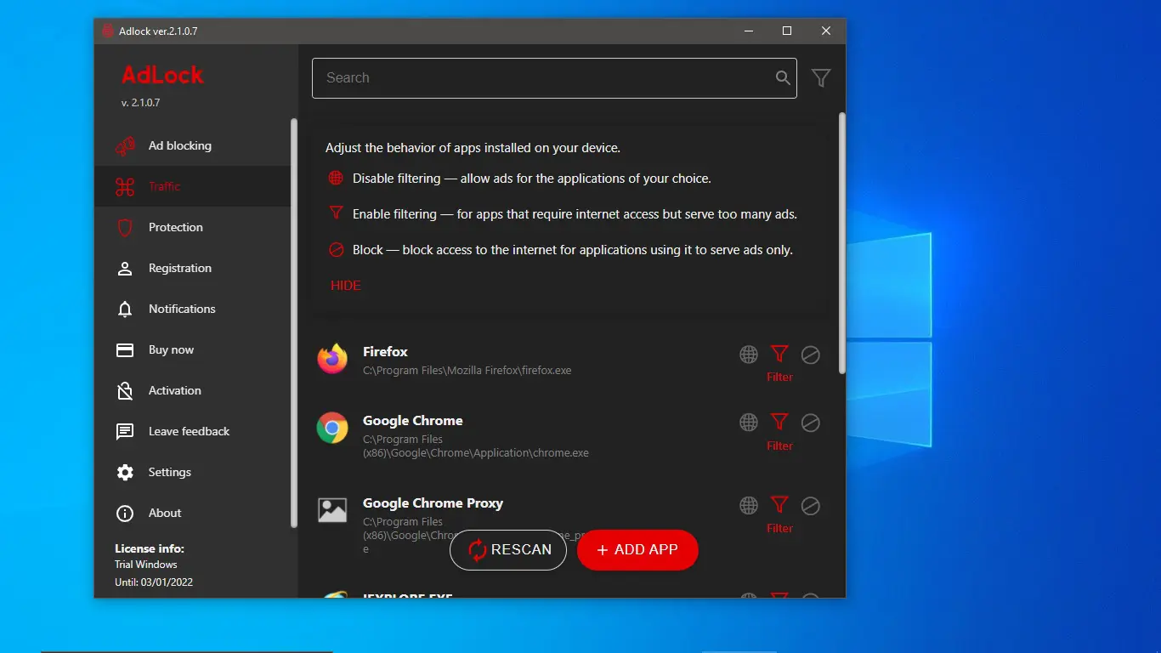
Task: Click the funnel filter icon beside the search bar
Action: tap(820, 77)
